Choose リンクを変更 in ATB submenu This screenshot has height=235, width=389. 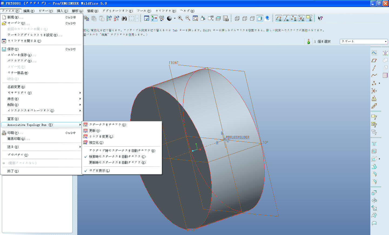click(122, 136)
